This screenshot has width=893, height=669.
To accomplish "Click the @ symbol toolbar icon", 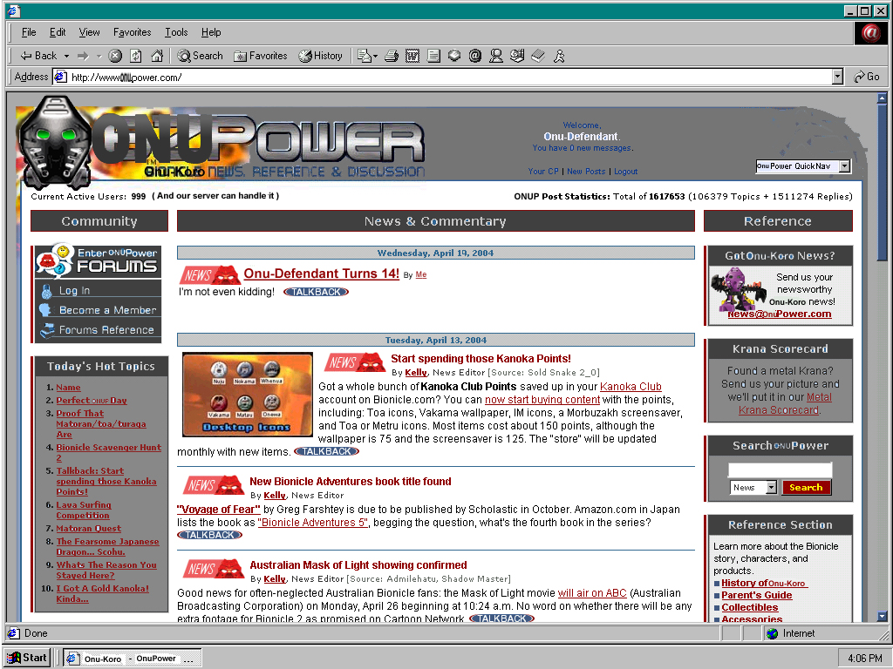I will [475, 56].
